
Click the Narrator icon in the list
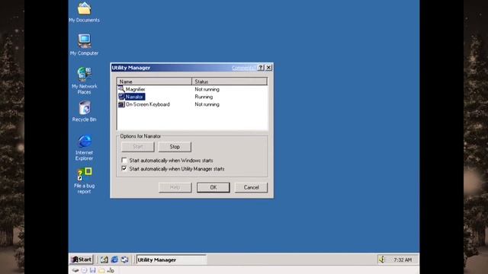coord(121,97)
